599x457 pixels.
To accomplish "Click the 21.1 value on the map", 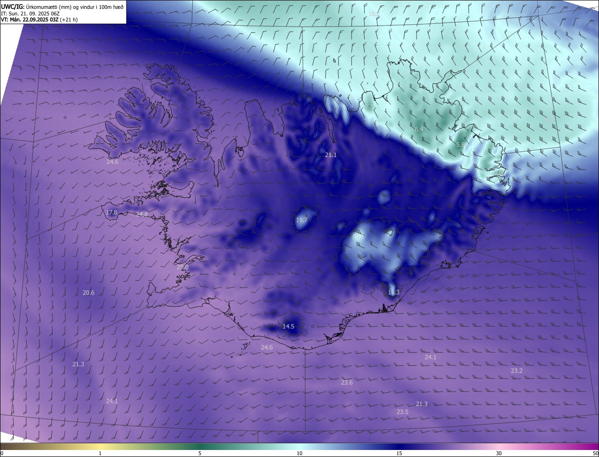I will [331, 155].
